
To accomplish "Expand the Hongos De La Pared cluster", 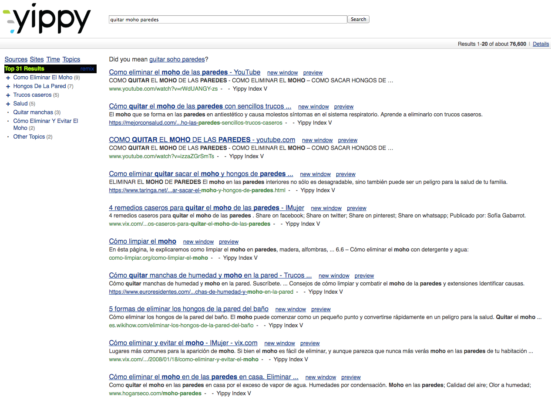I will click(x=8, y=86).
